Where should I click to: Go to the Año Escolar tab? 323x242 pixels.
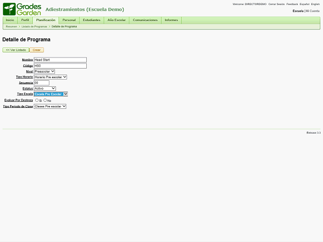[116, 20]
